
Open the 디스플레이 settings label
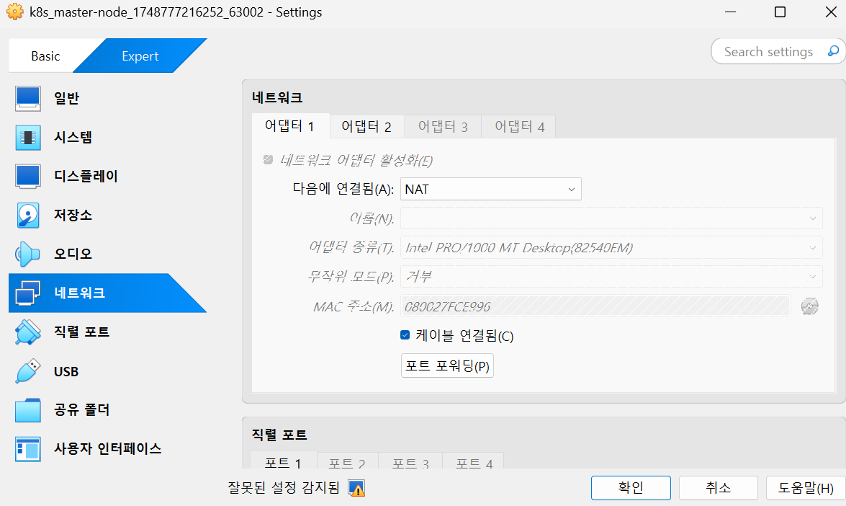coord(86,176)
